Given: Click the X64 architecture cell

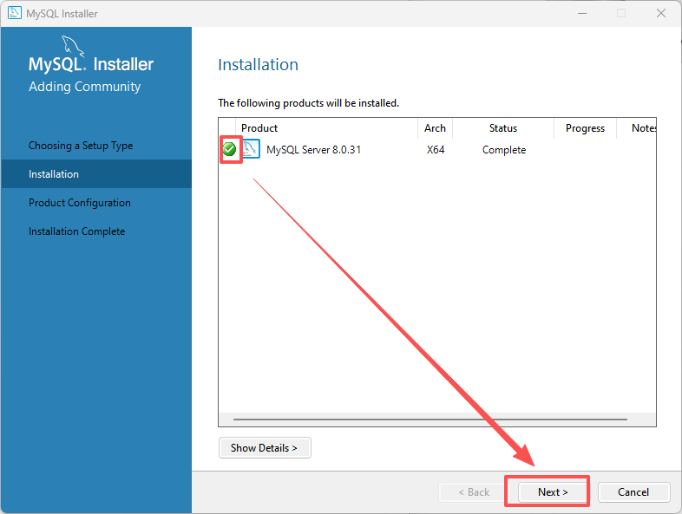Looking at the screenshot, I should click(436, 150).
